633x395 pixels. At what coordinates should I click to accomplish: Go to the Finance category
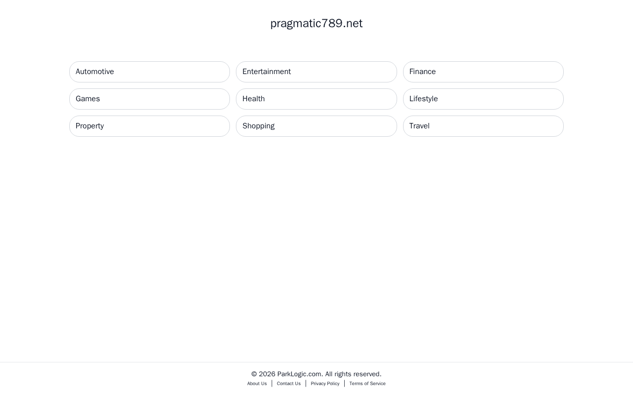click(483, 72)
